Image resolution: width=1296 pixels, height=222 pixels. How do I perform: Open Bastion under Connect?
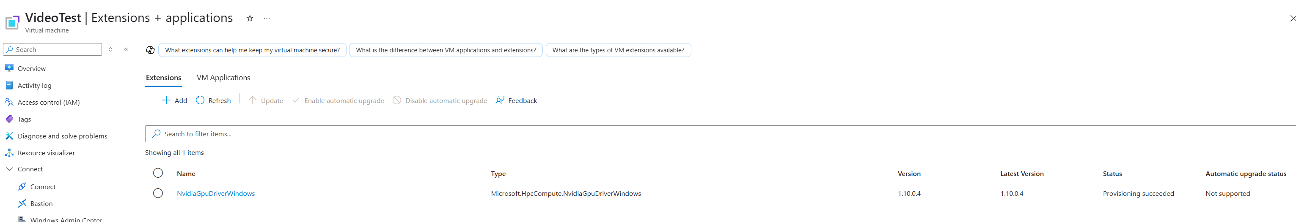pos(41,203)
